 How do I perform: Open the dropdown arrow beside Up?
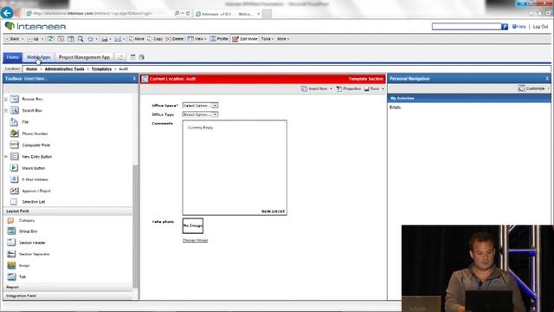pos(42,39)
